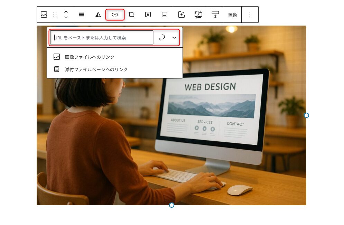Open the alignment toolbar option

[x=82, y=15]
